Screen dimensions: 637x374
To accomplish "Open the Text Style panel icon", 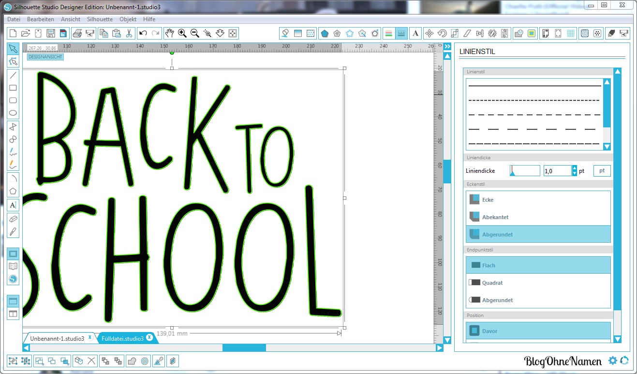I will 415,33.
